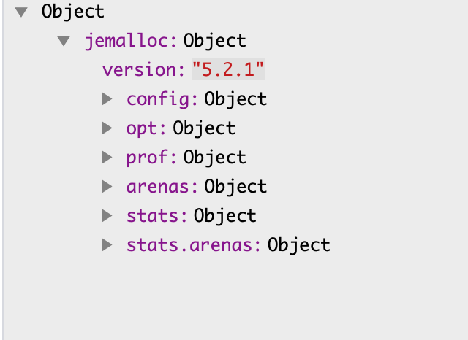Click the arenas property key
The height and width of the screenshot is (340, 468).
161,187
